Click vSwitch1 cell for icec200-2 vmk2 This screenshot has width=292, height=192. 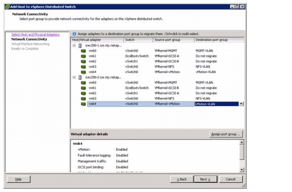(x=131, y=93)
